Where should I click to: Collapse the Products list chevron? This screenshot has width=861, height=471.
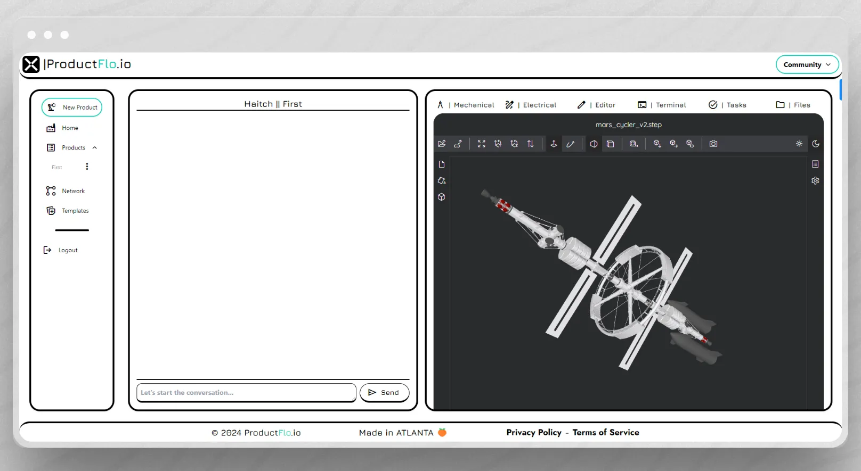click(x=95, y=148)
